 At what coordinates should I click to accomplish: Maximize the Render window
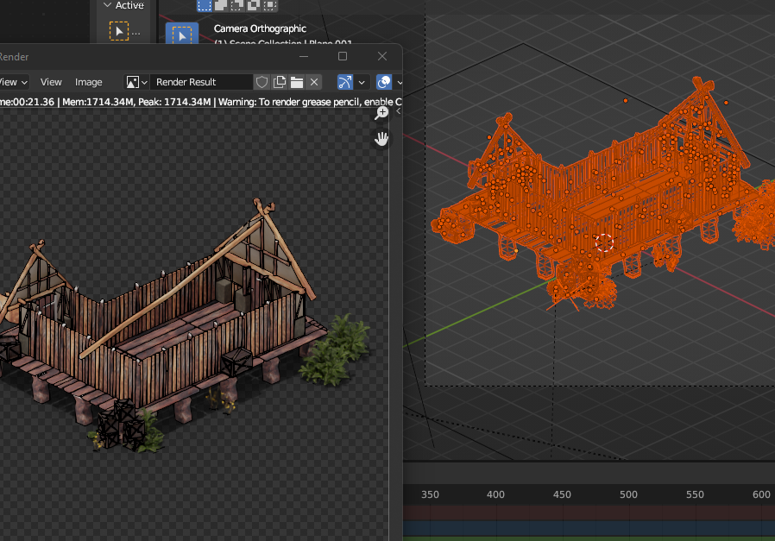pyautogui.click(x=343, y=56)
